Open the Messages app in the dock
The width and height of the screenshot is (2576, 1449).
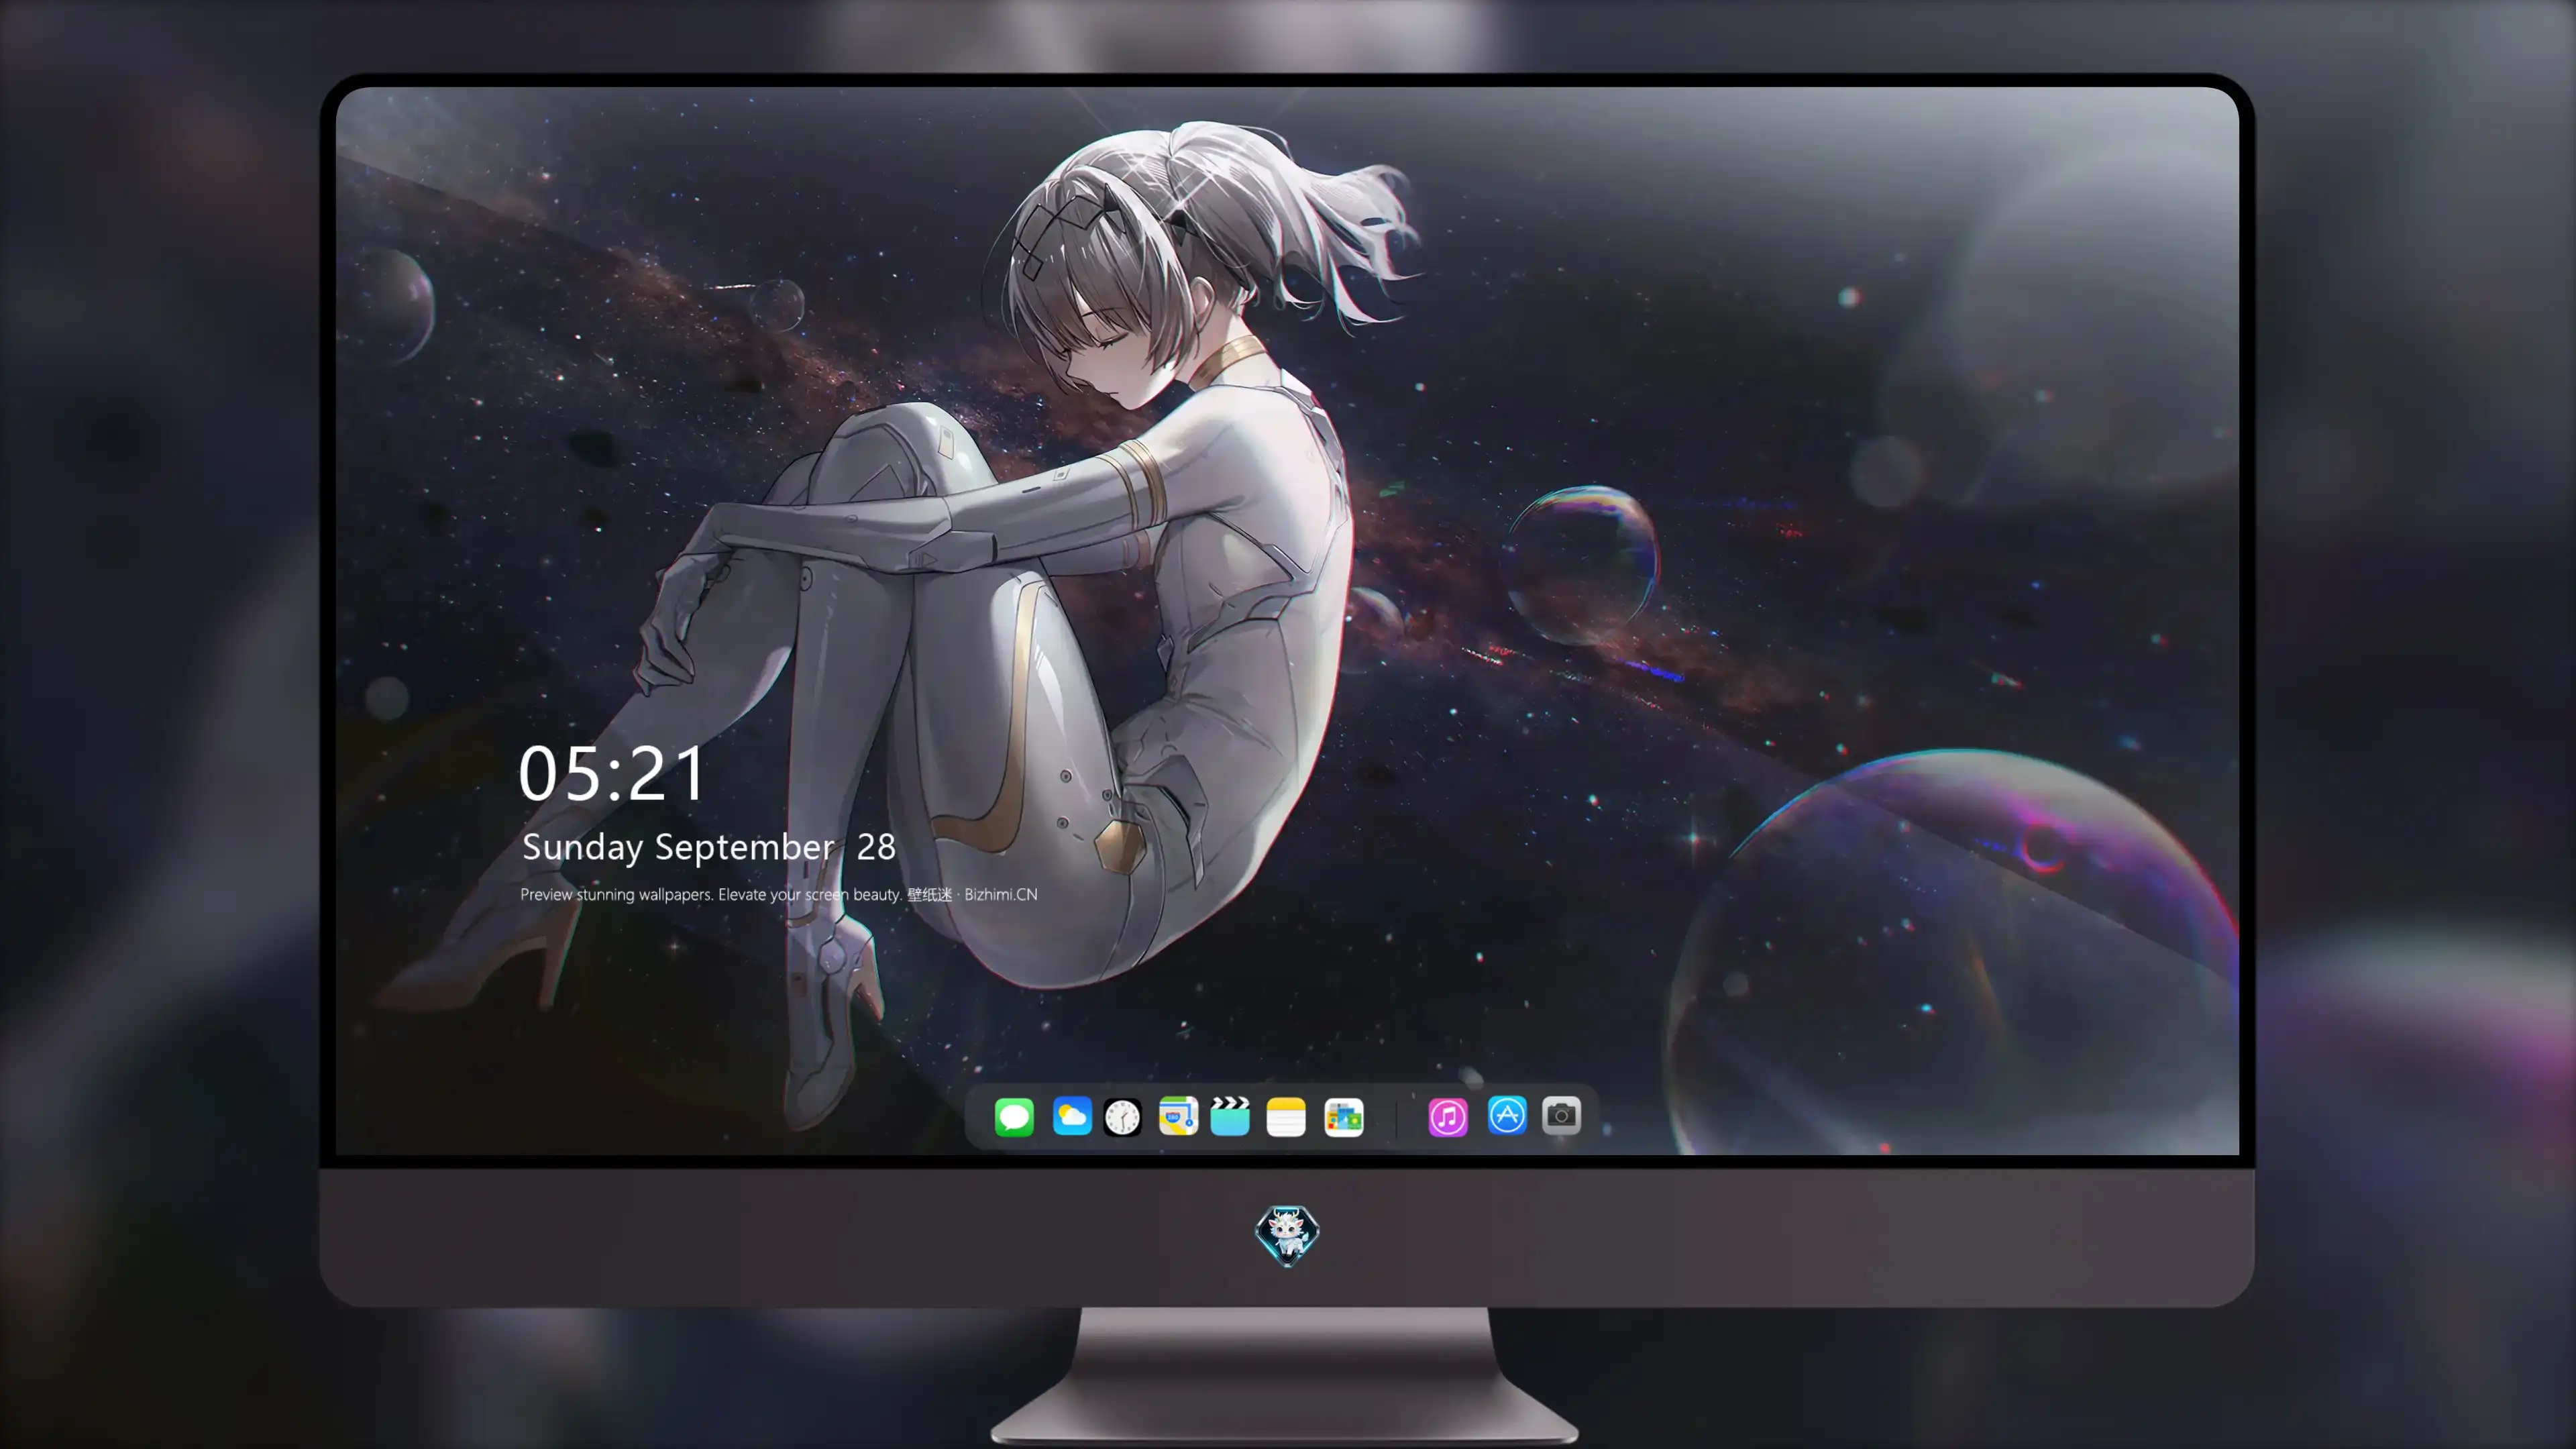pyautogui.click(x=1014, y=1116)
